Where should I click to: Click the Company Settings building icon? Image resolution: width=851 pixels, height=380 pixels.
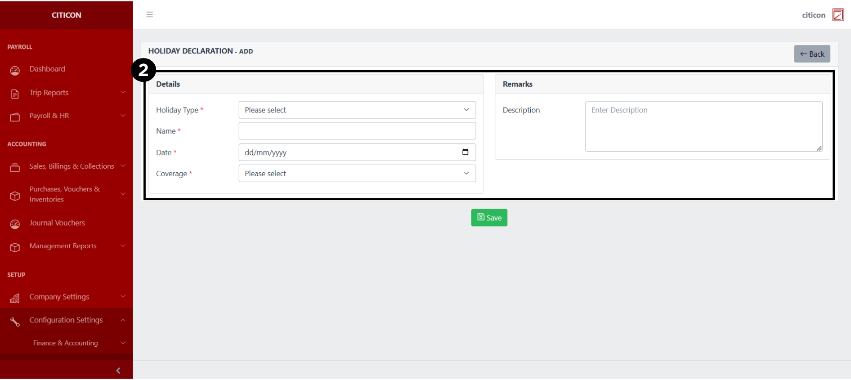click(15, 298)
